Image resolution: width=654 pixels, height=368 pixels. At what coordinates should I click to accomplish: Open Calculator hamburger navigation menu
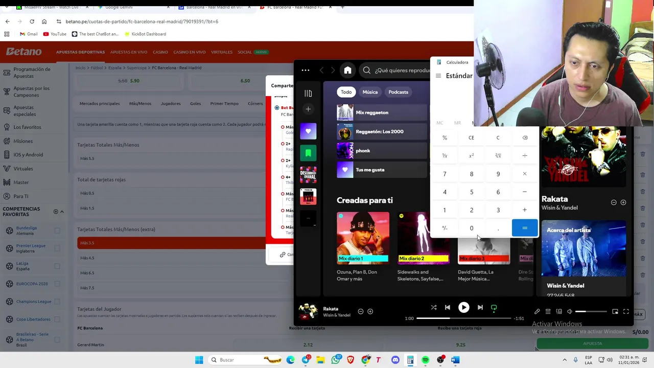[x=438, y=76]
